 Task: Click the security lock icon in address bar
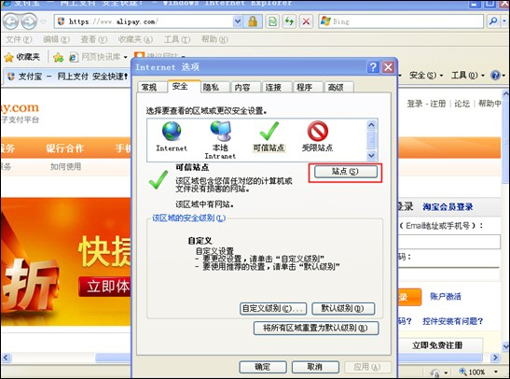tap(253, 21)
